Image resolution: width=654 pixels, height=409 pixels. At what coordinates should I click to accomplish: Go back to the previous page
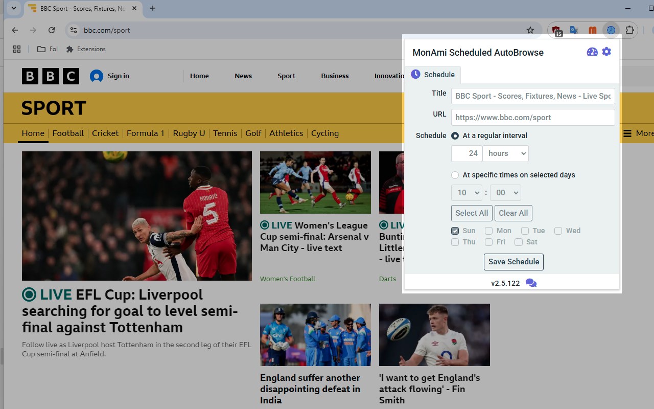tap(15, 30)
